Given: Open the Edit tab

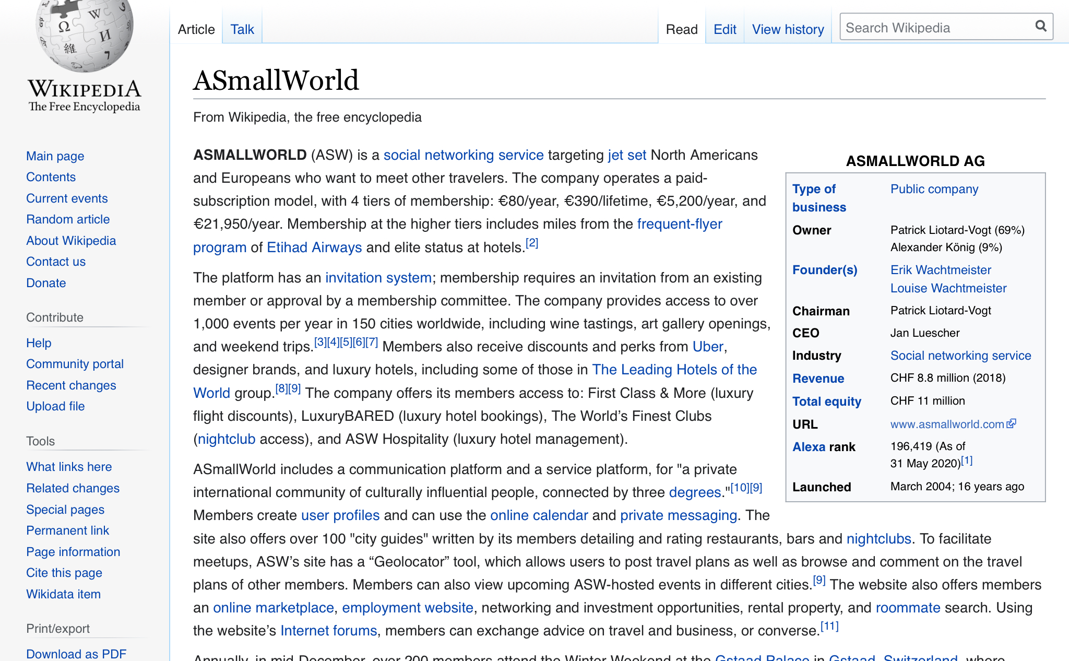Looking at the screenshot, I should (725, 29).
